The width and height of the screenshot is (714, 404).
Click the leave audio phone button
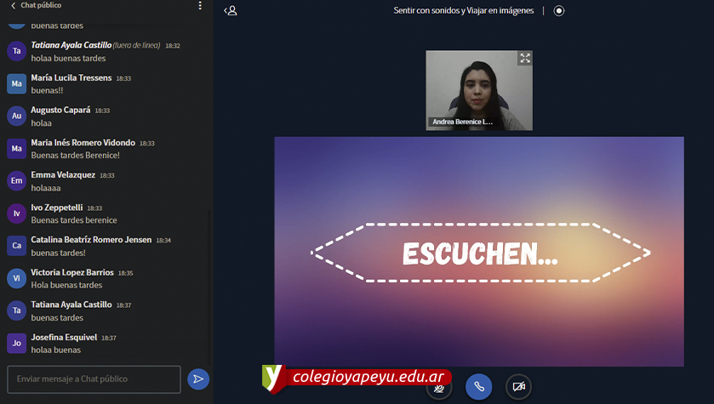pyautogui.click(x=479, y=387)
